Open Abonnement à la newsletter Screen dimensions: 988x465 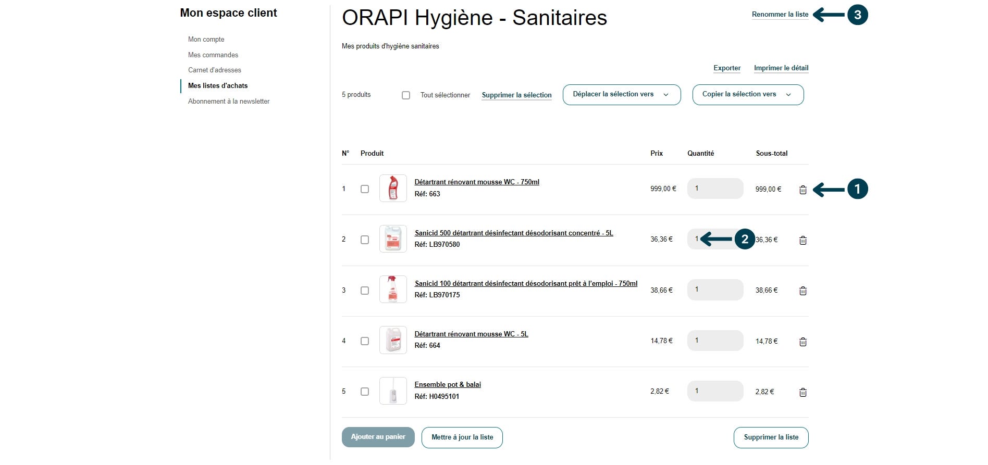coord(229,102)
